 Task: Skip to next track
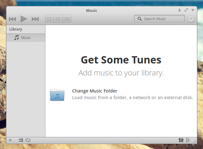35,19
